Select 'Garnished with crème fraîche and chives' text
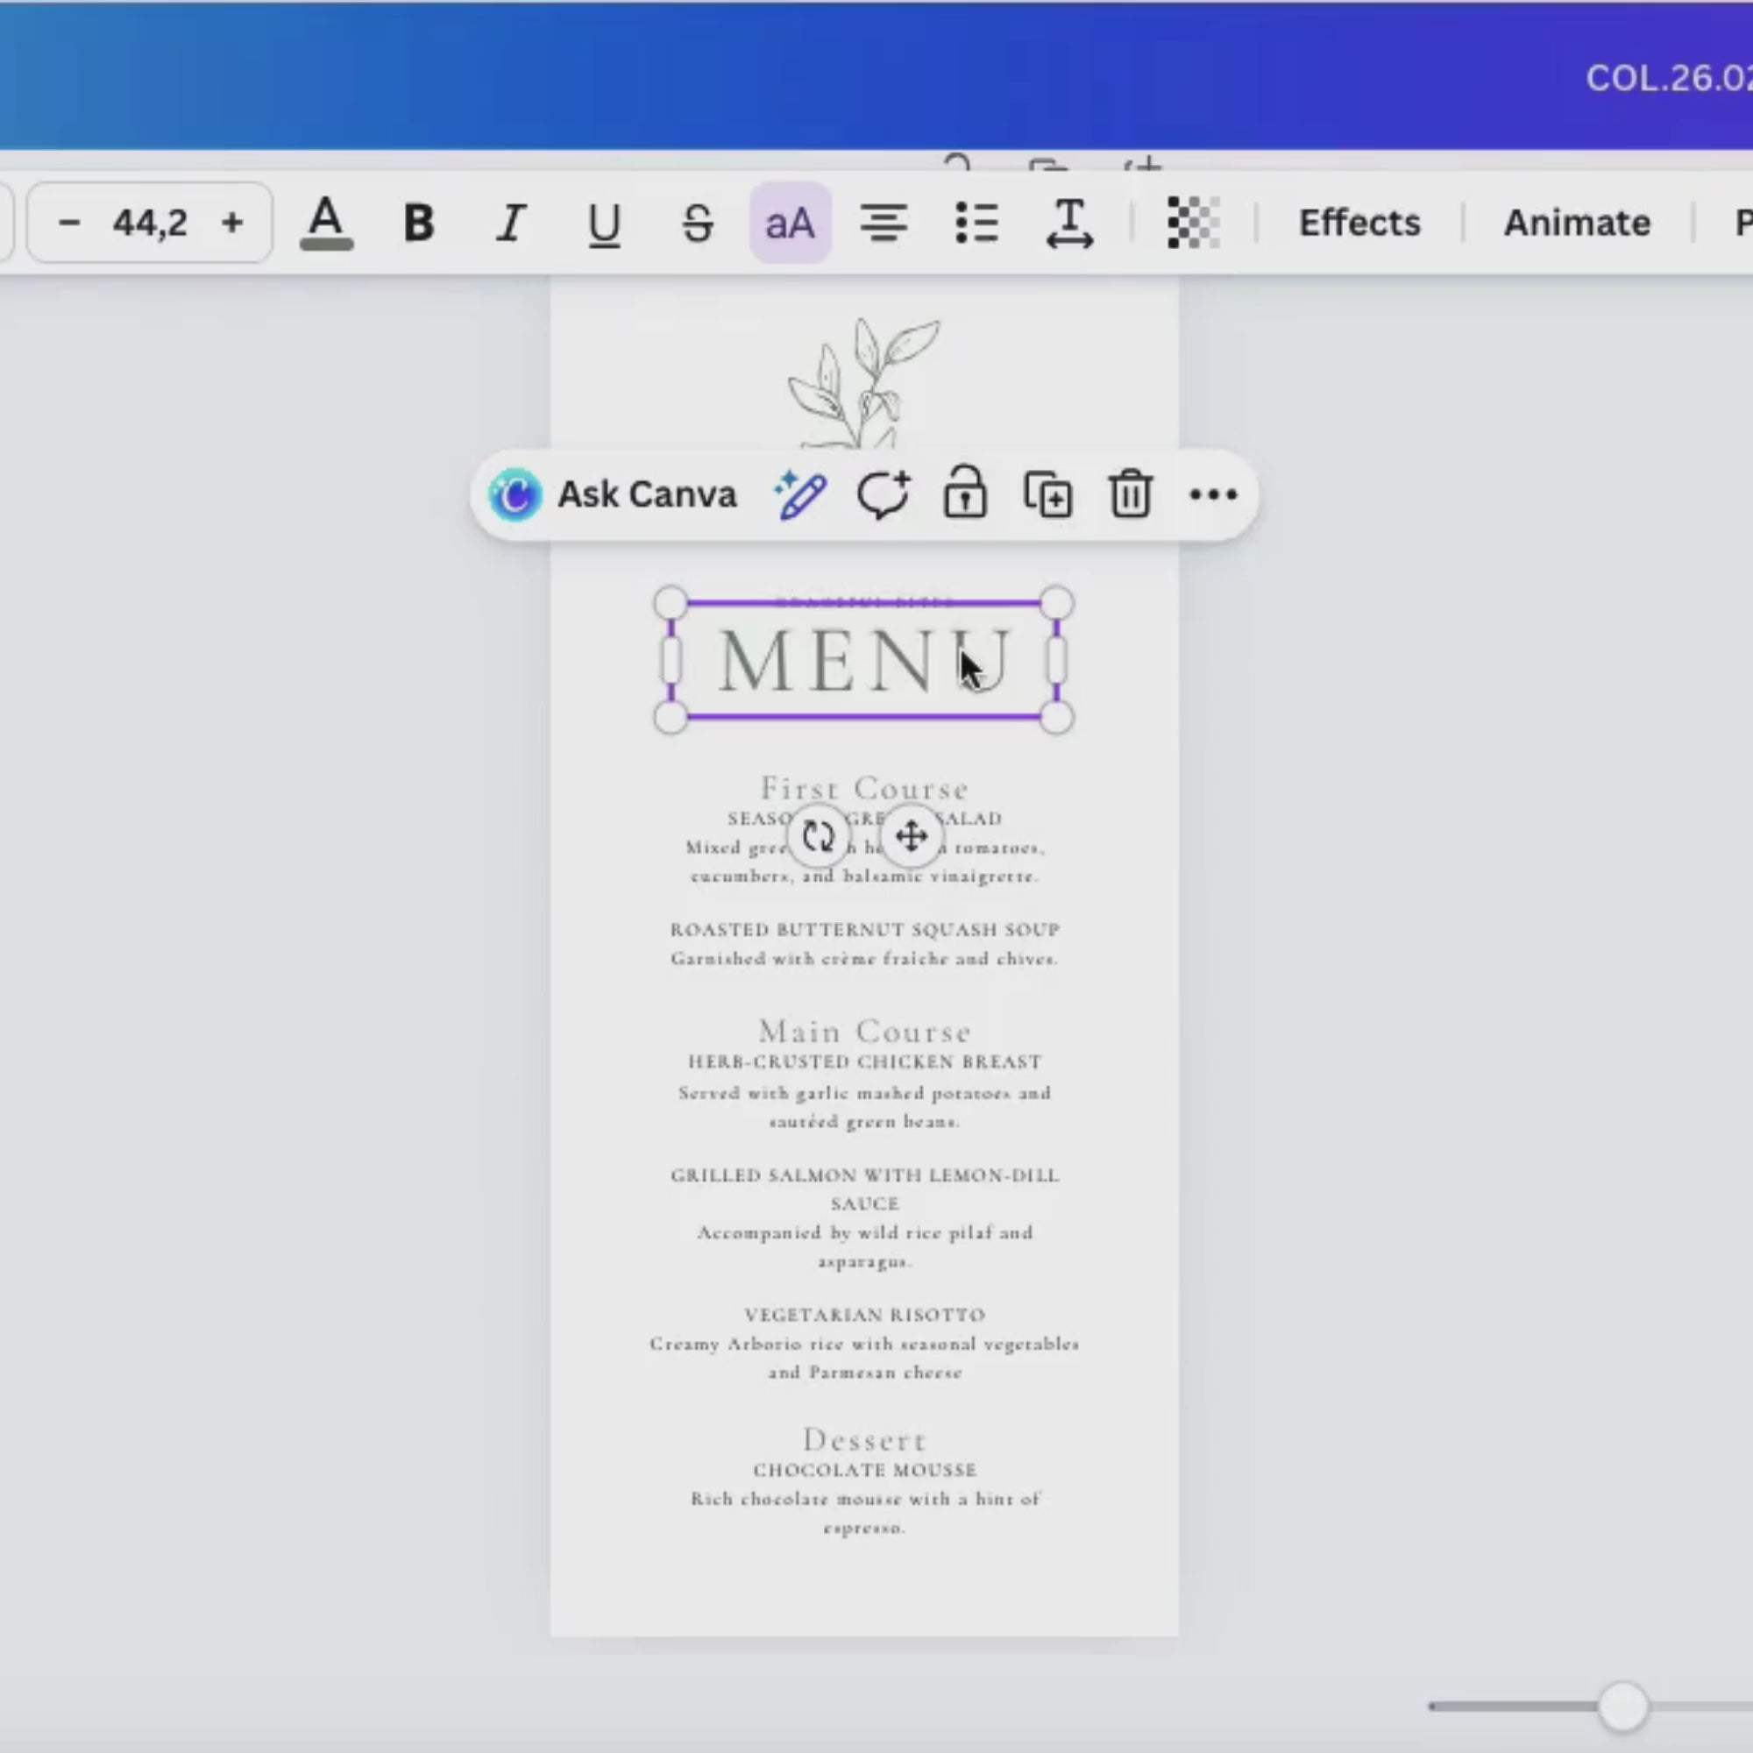The height and width of the screenshot is (1753, 1753). (x=865, y=958)
